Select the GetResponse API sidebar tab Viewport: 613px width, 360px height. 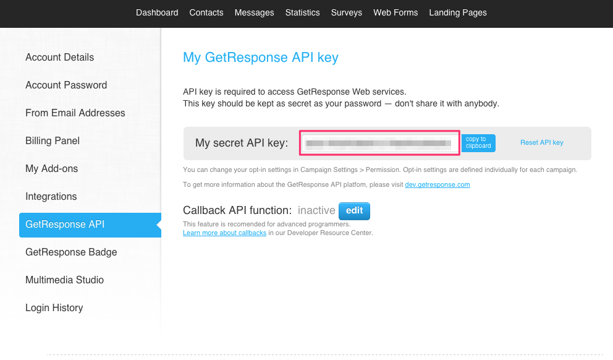(x=65, y=225)
